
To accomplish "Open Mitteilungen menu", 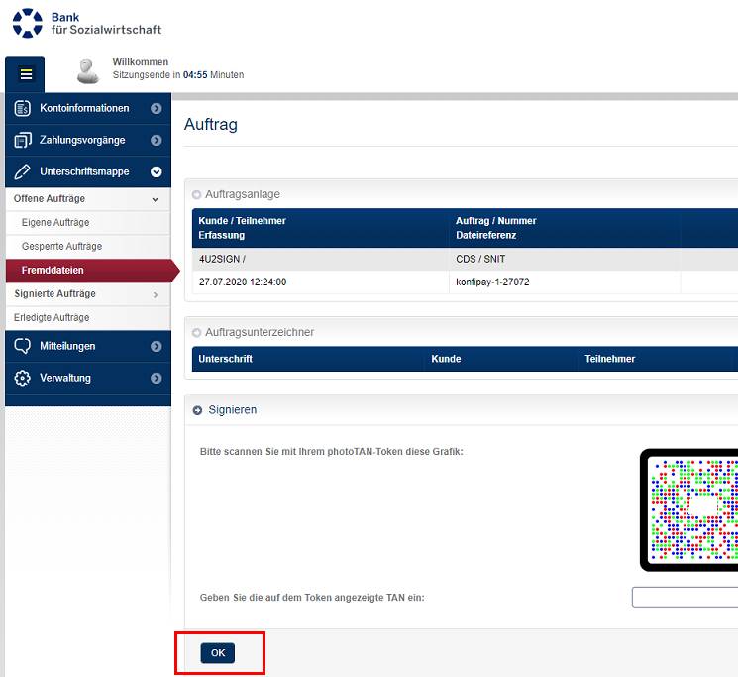I will 88,347.
